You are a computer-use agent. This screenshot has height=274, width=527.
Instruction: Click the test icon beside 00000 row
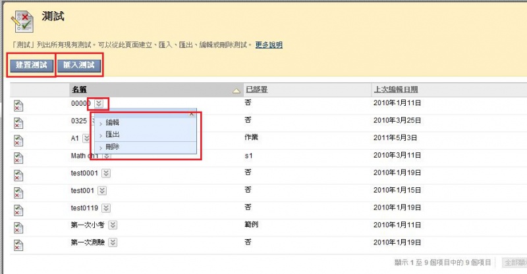(x=18, y=105)
